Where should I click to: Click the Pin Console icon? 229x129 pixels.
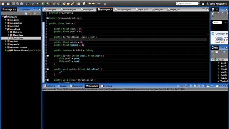click(x=208, y=86)
